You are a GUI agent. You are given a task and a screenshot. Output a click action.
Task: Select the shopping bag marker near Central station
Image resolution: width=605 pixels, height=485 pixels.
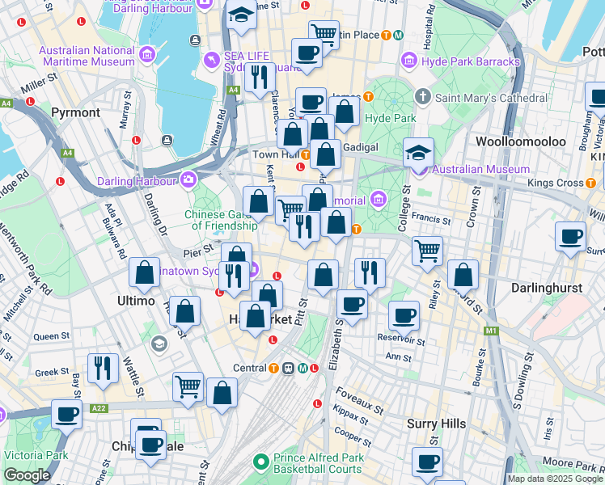click(x=222, y=393)
